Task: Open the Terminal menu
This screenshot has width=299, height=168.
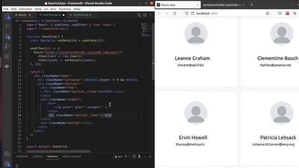Action: [64, 9]
